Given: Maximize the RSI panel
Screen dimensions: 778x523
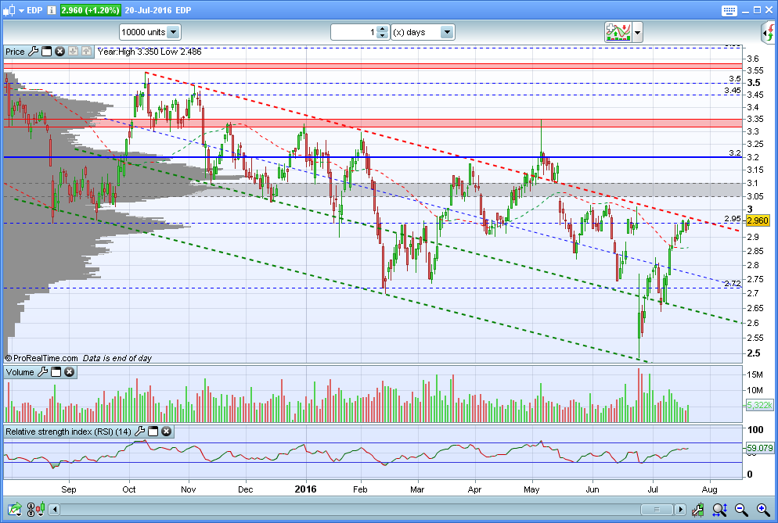Looking at the screenshot, I should tap(153, 432).
